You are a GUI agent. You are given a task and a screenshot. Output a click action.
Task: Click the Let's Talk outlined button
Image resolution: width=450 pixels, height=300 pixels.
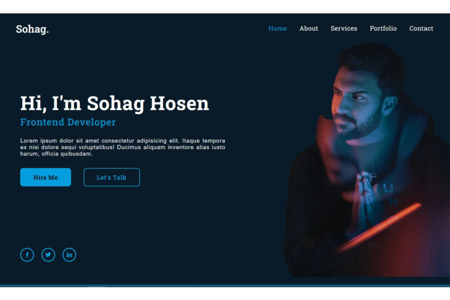112,177
